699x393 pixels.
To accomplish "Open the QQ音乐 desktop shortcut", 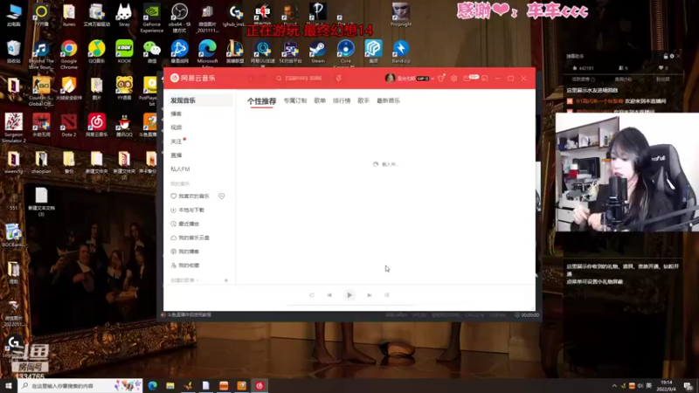I will 96,52.
